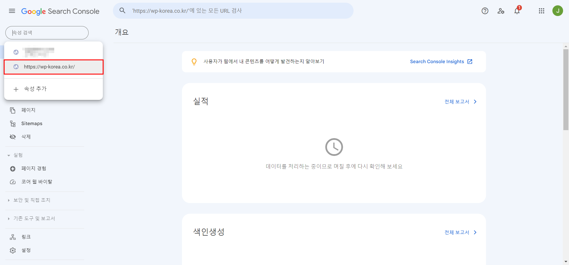Click the scrollbar down arrow
The width and height of the screenshot is (569, 265).
coord(566,262)
